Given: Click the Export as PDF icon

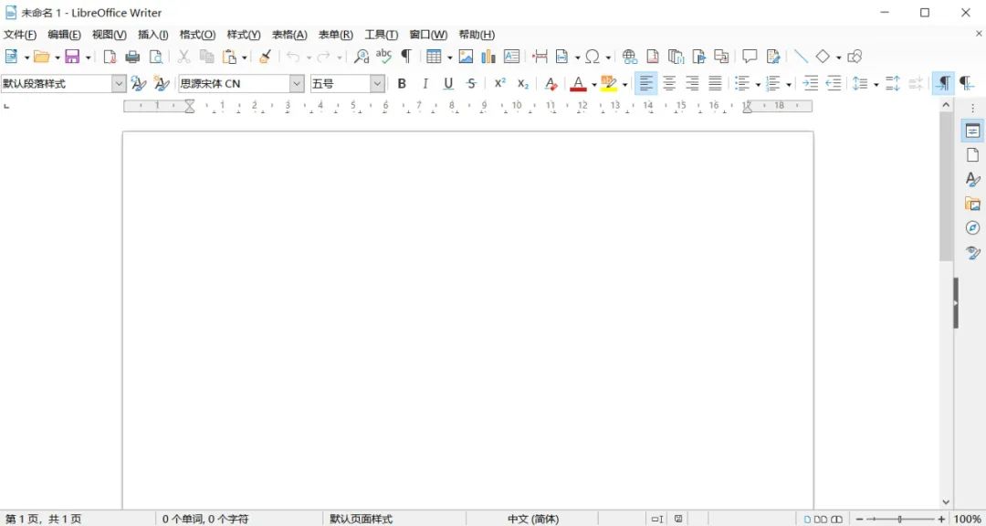Looking at the screenshot, I should tap(110, 57).
